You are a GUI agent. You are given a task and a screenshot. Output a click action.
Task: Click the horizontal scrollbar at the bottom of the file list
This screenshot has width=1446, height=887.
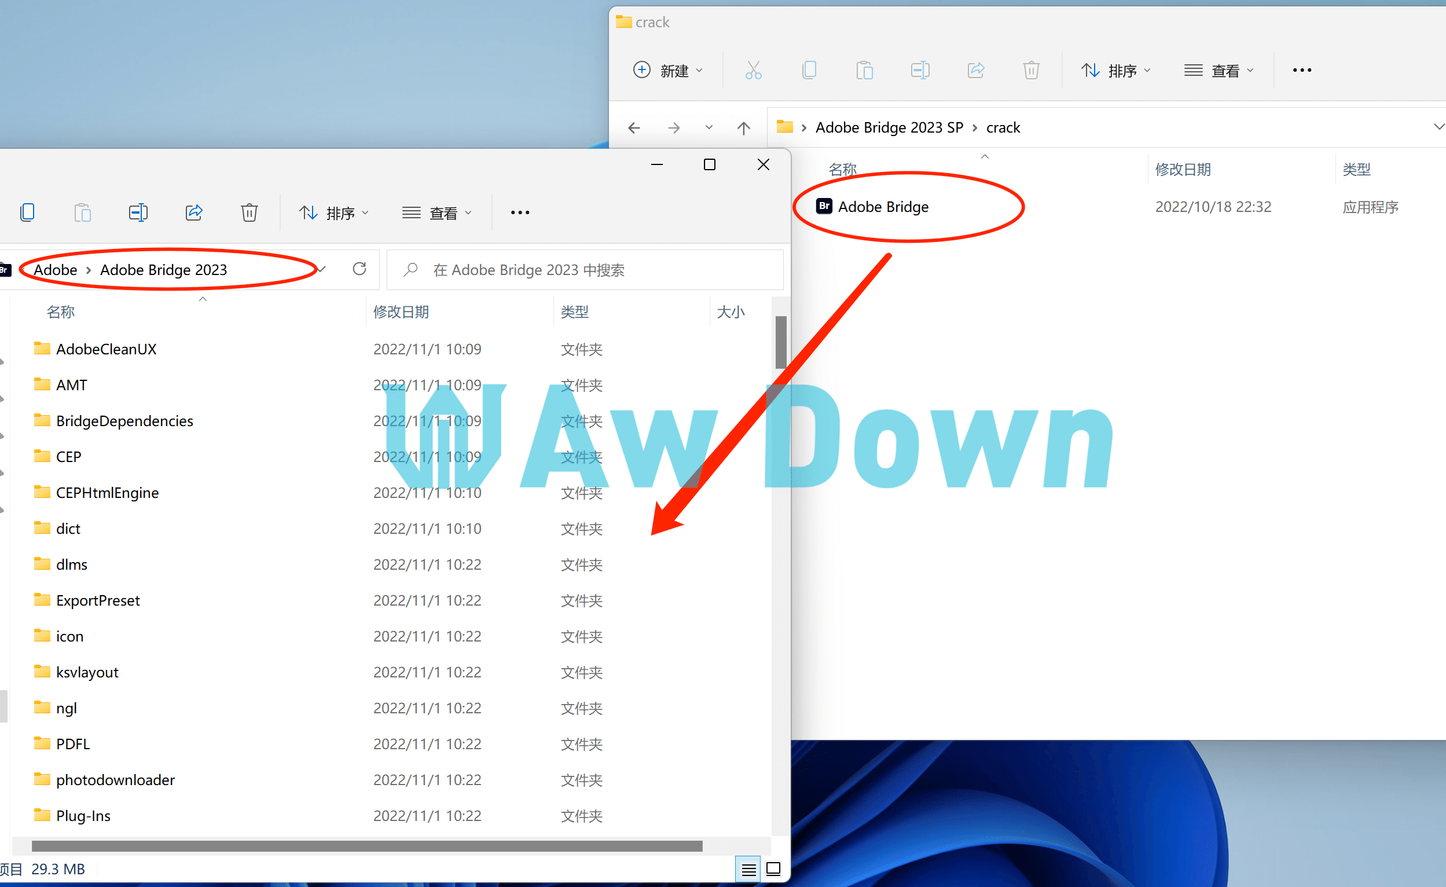(x=367, y=846)
